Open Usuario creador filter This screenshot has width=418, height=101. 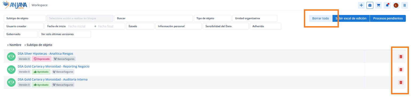24,26
